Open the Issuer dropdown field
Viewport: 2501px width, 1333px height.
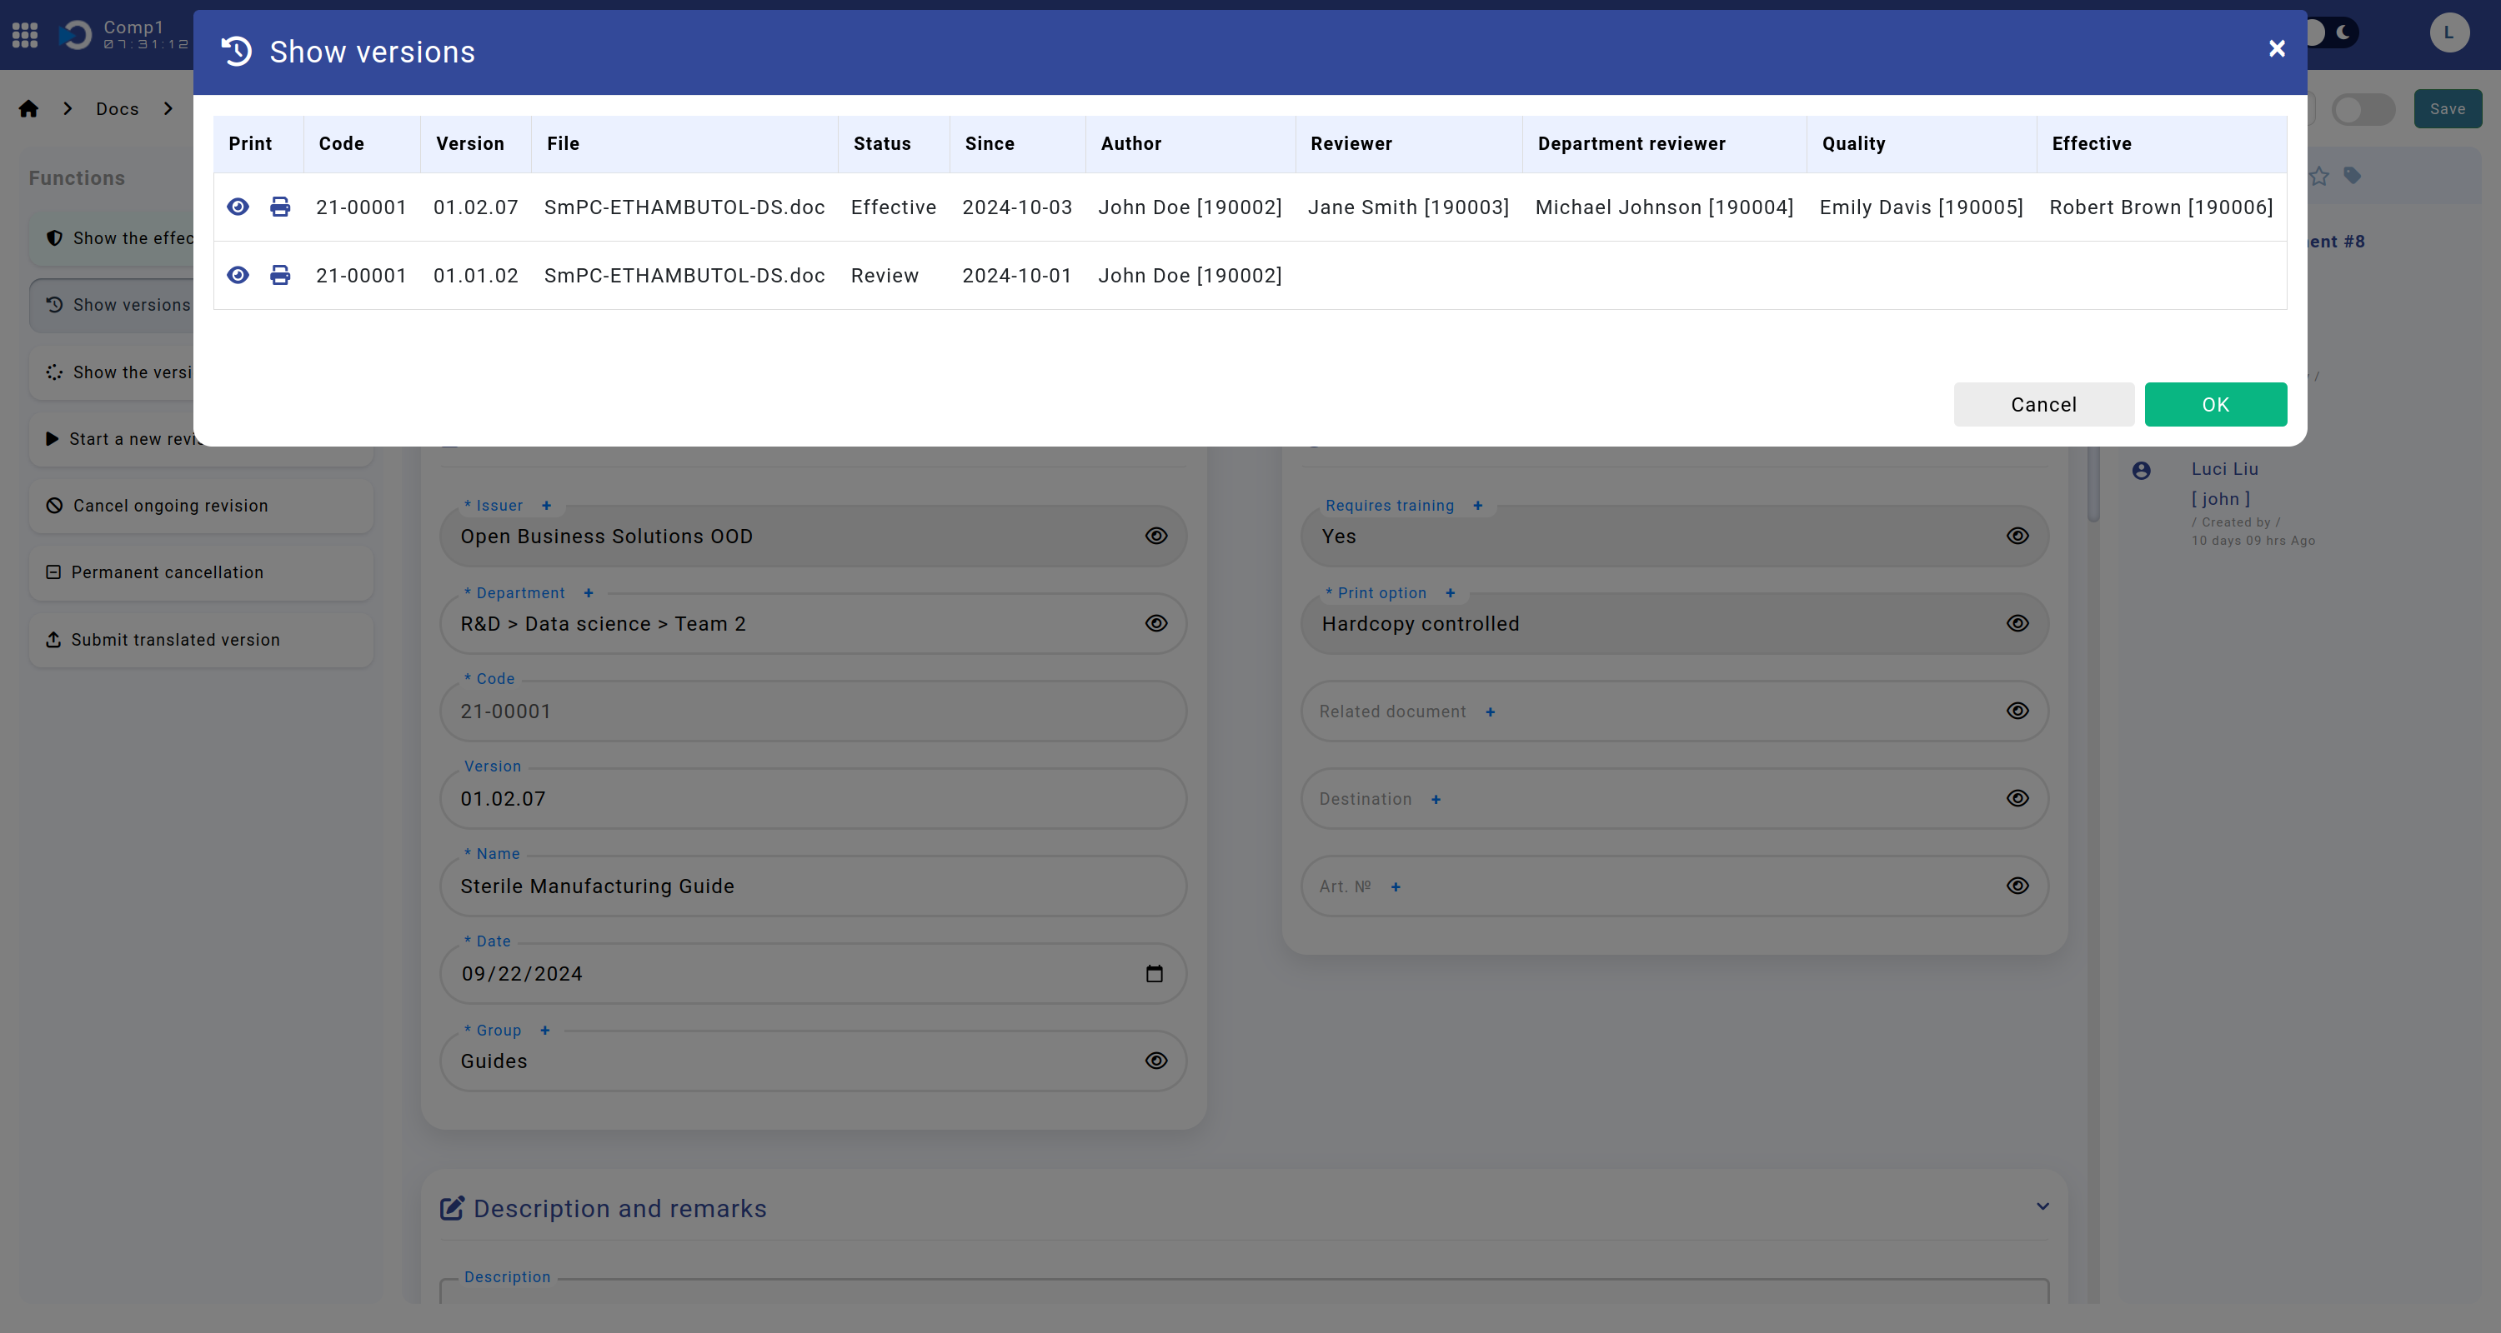[x=813, y=537]
